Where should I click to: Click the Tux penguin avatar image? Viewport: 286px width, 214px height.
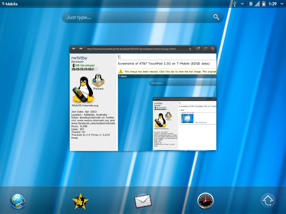[83, 89]
